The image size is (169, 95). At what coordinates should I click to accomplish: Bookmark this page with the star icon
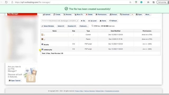pyautogui.click(x=130, y=2)
